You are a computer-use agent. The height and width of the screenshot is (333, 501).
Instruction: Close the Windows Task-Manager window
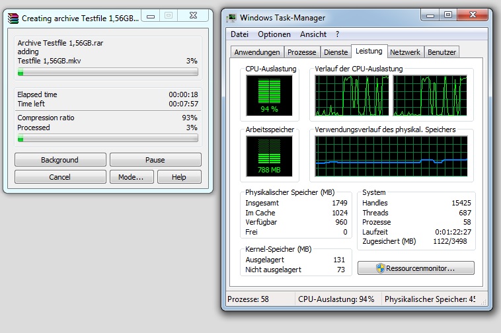tap(473, 15)
